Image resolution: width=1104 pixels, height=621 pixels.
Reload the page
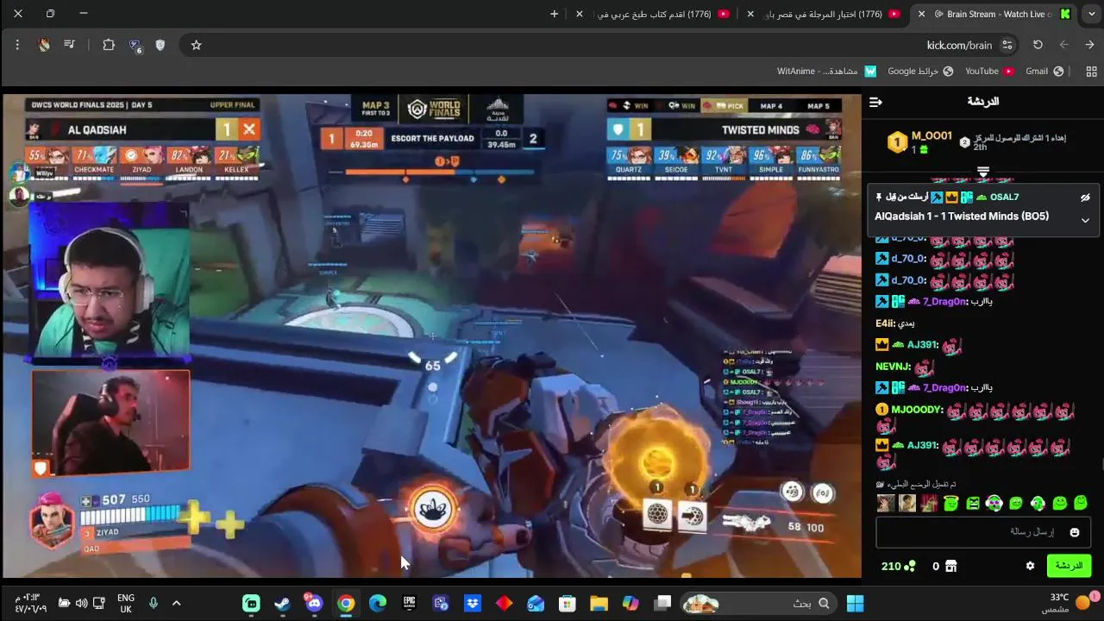tap(1038, 45)
